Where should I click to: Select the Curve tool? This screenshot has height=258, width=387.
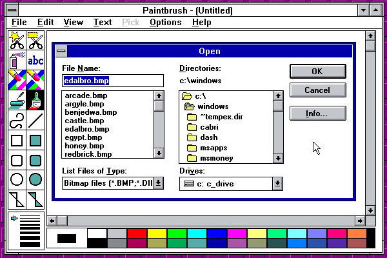17,120
